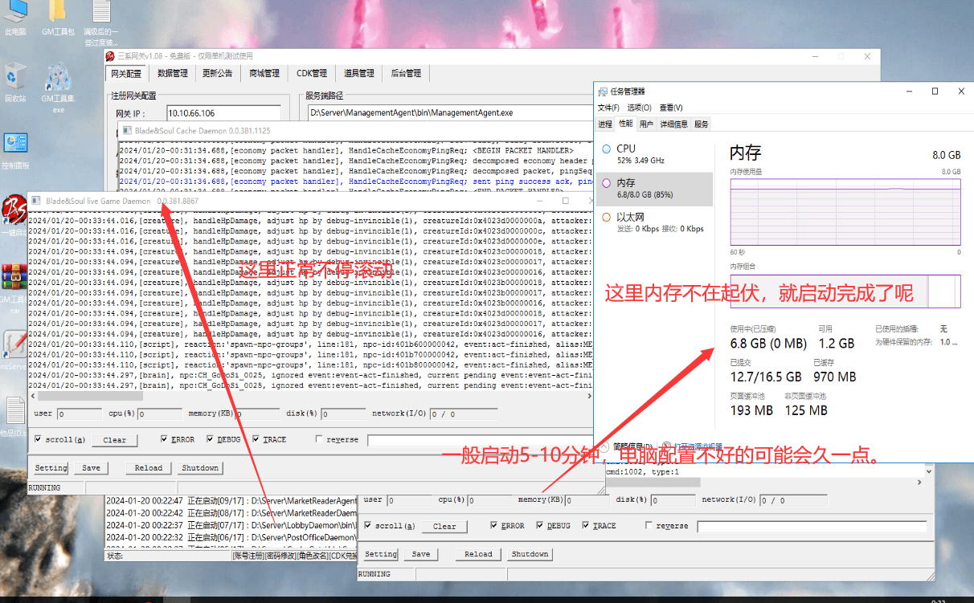
Task: Switch to the 进程 tab in Task Manager
Action: pos(605,124)
